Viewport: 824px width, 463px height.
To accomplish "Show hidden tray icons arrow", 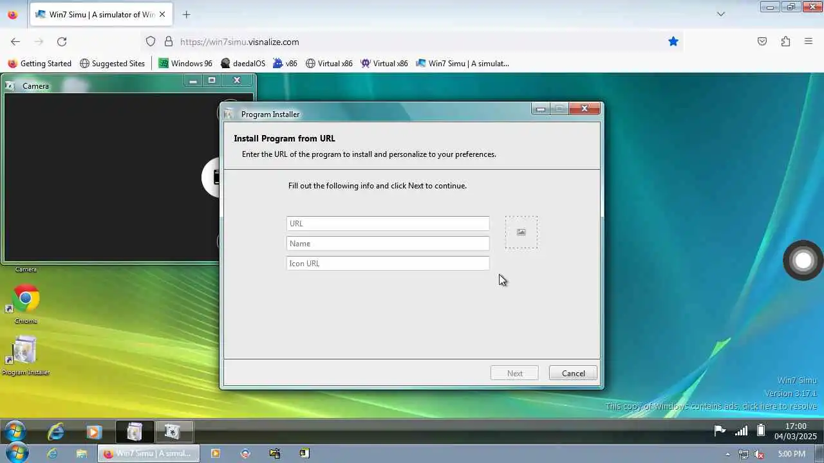I will coord(728,454).
